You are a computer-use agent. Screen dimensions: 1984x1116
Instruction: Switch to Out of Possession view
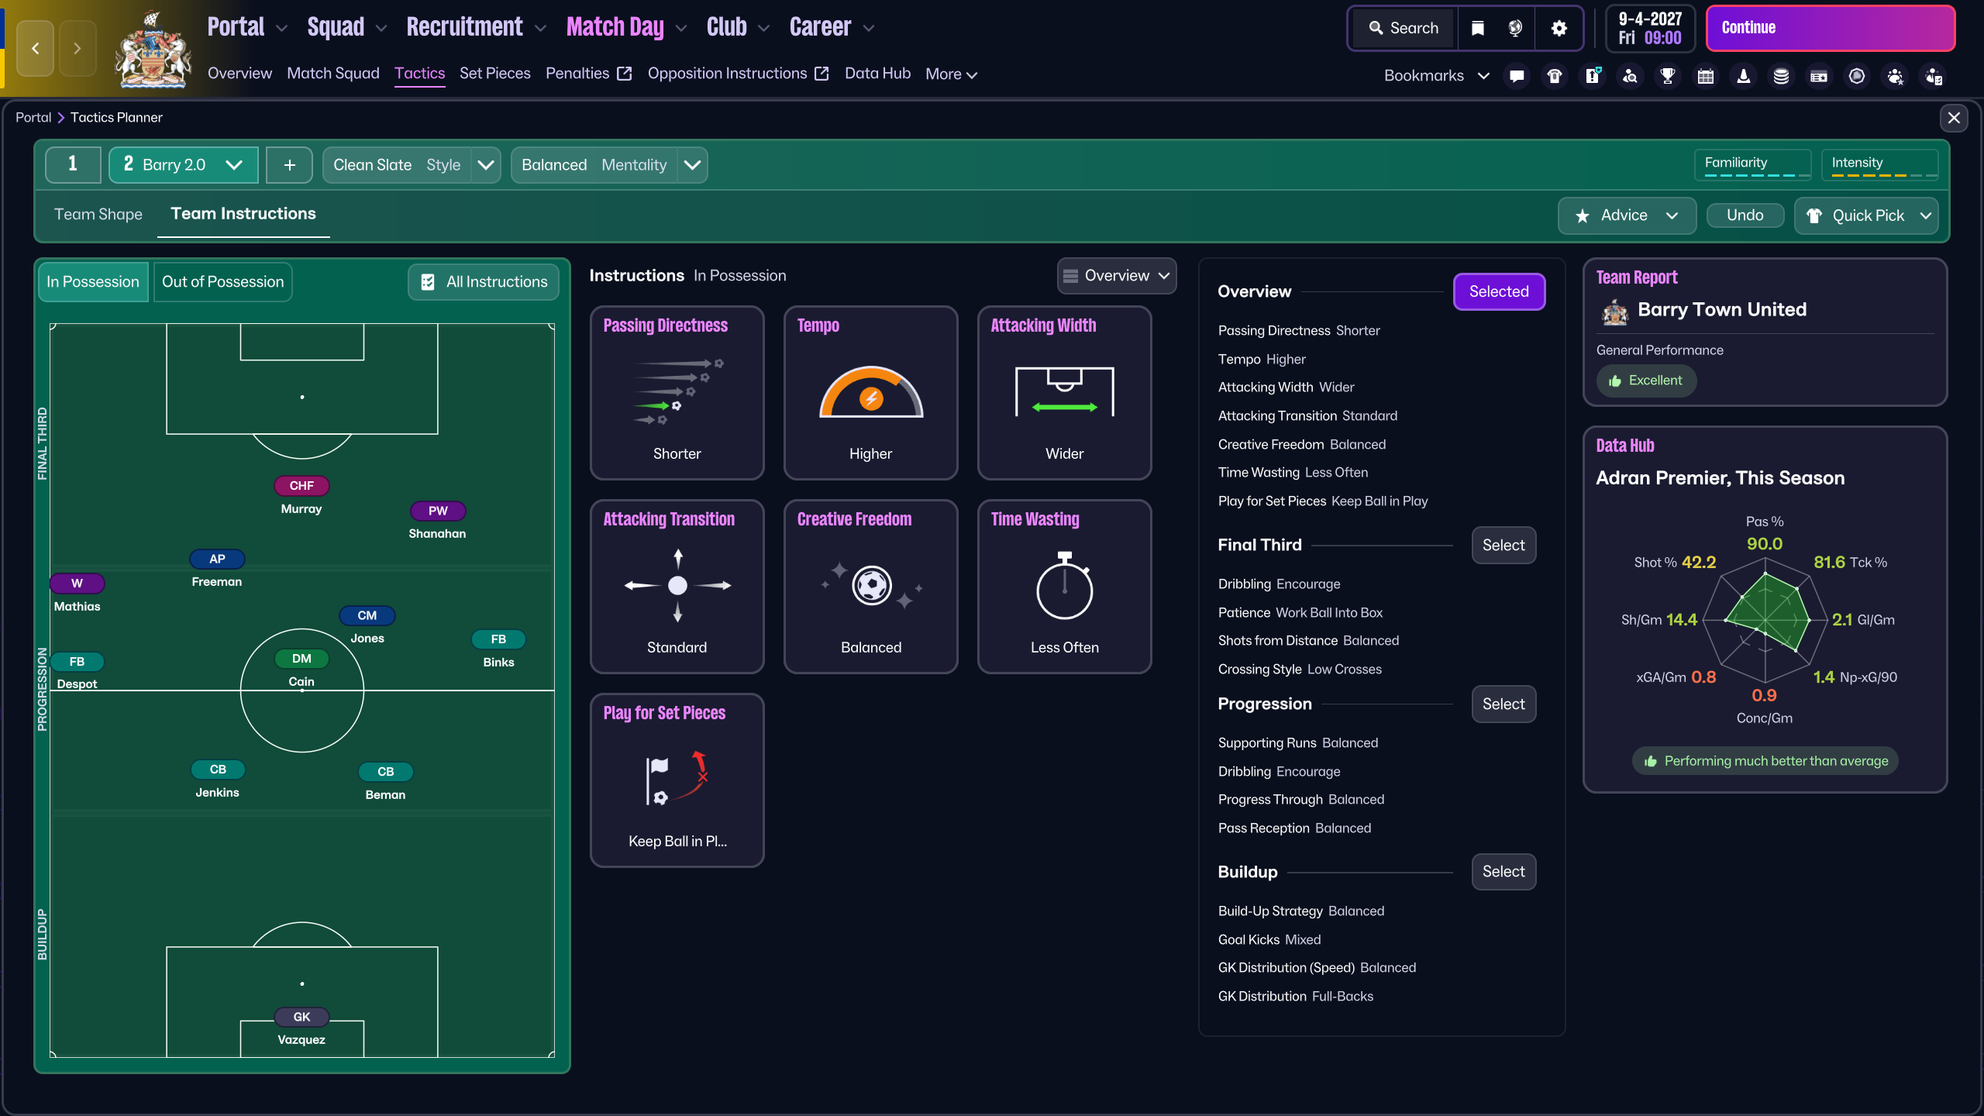point(222,281)
